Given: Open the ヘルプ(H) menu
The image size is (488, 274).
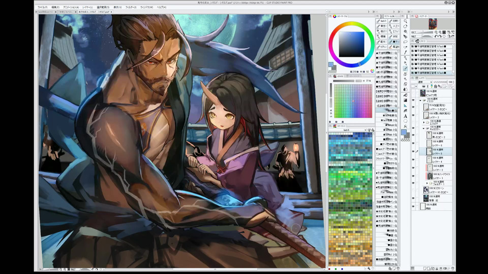Looking at the screenshot, I should point(162,7).
